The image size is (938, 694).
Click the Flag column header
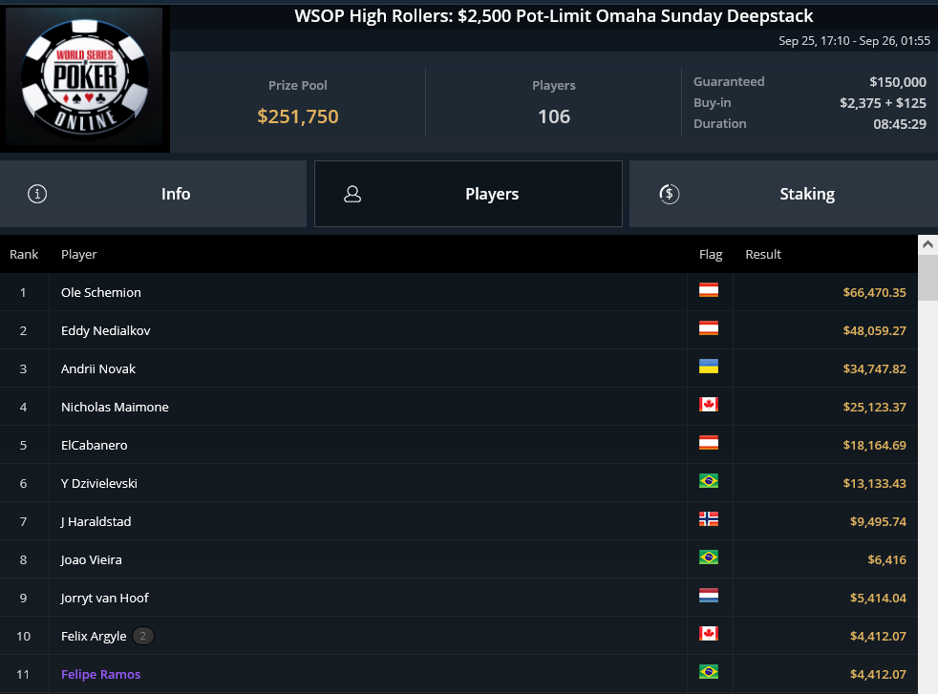711,254
